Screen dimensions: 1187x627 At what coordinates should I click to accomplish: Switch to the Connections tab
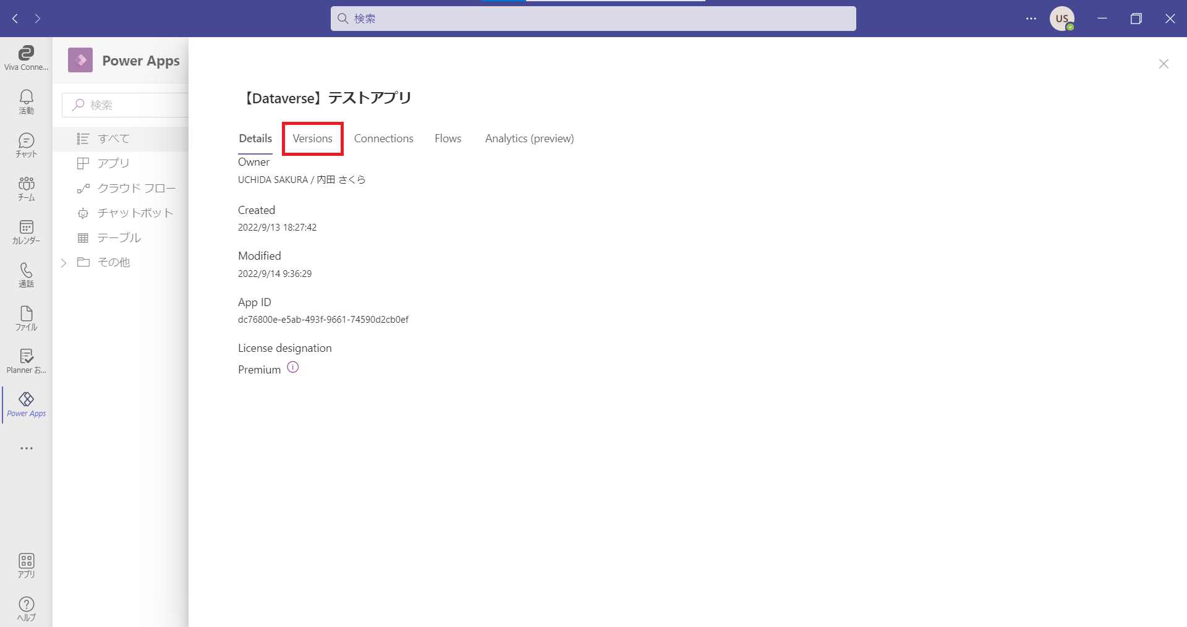pos(383,139)
